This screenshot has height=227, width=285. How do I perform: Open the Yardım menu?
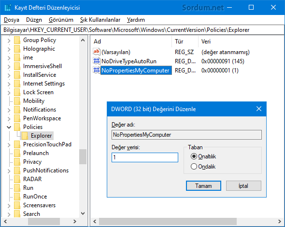(x=136, y=20)
